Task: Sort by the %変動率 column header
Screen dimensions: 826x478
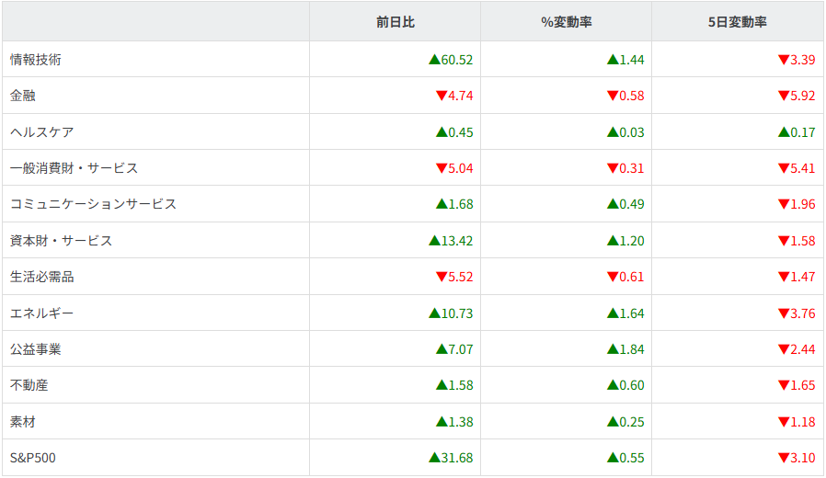Action: tap(566, 22)
